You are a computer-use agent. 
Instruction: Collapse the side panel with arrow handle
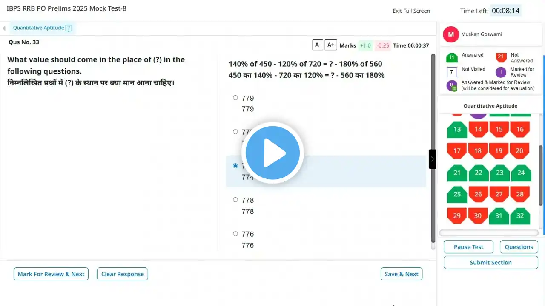432,159
